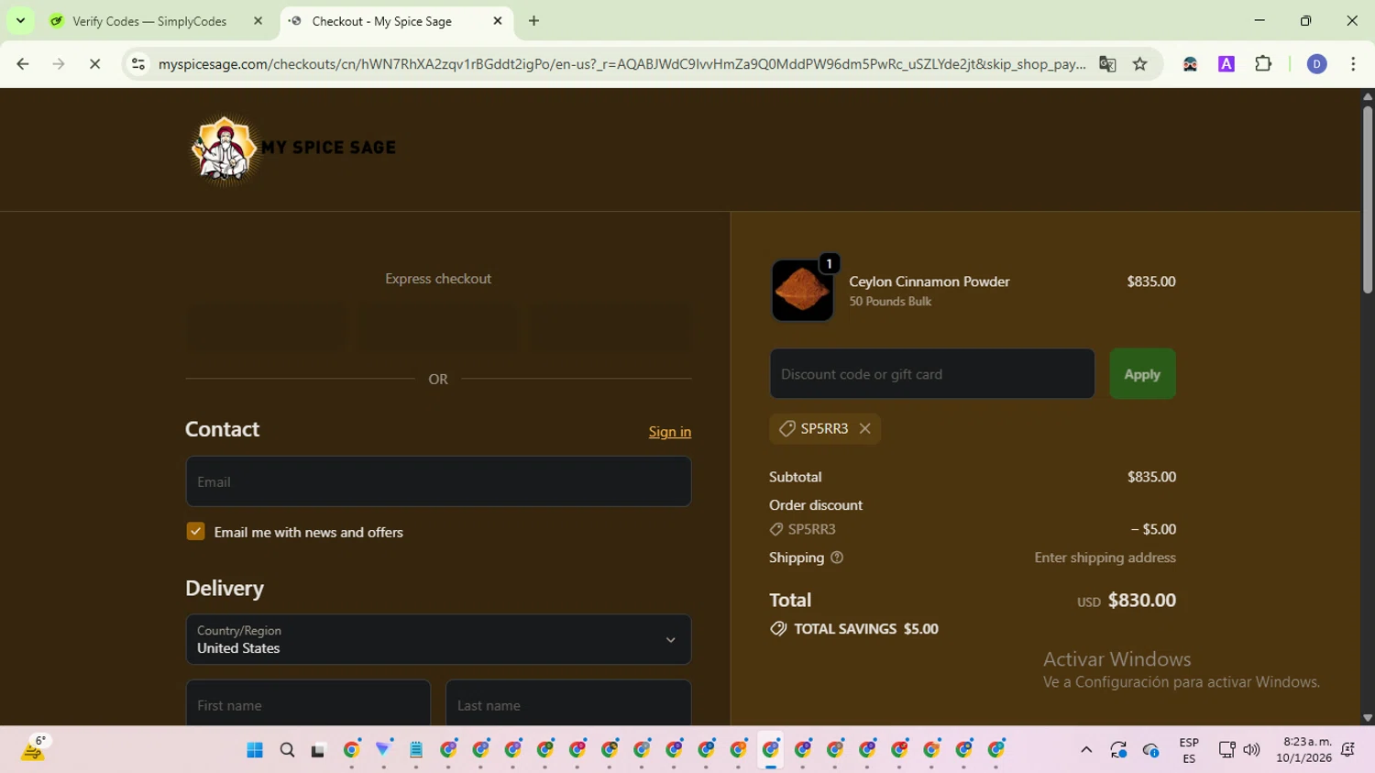Click the Ceylon Cinnamon Powder product name
1375x773 pixels.
(929, 282)
